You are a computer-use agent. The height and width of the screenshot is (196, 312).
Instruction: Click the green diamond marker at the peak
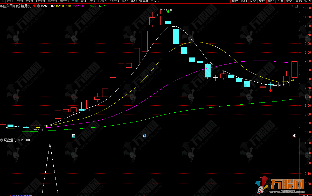tap(168, 12)
